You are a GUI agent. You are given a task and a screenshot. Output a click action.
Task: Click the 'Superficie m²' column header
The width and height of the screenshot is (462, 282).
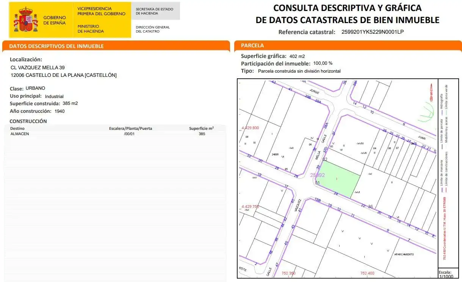(201, 128)
